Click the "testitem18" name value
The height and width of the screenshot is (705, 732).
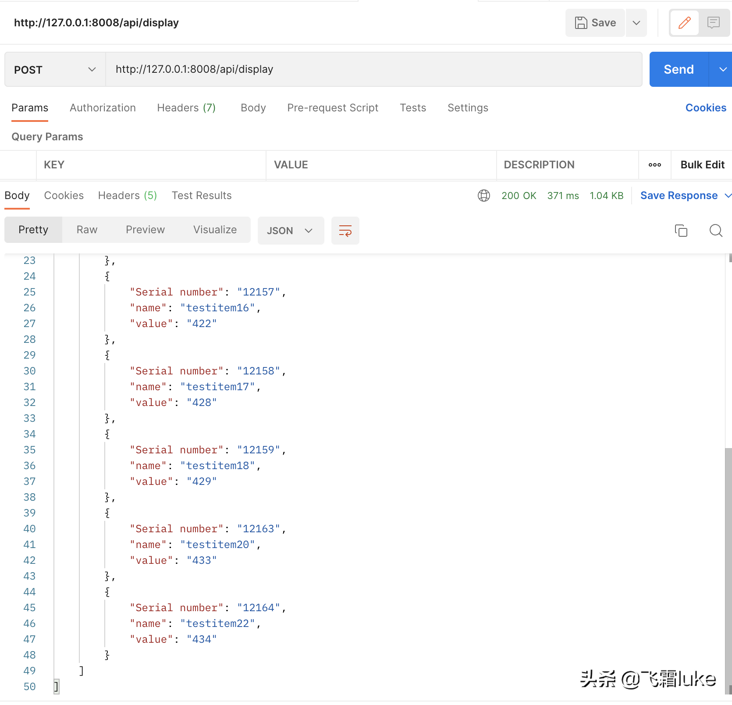218,466
